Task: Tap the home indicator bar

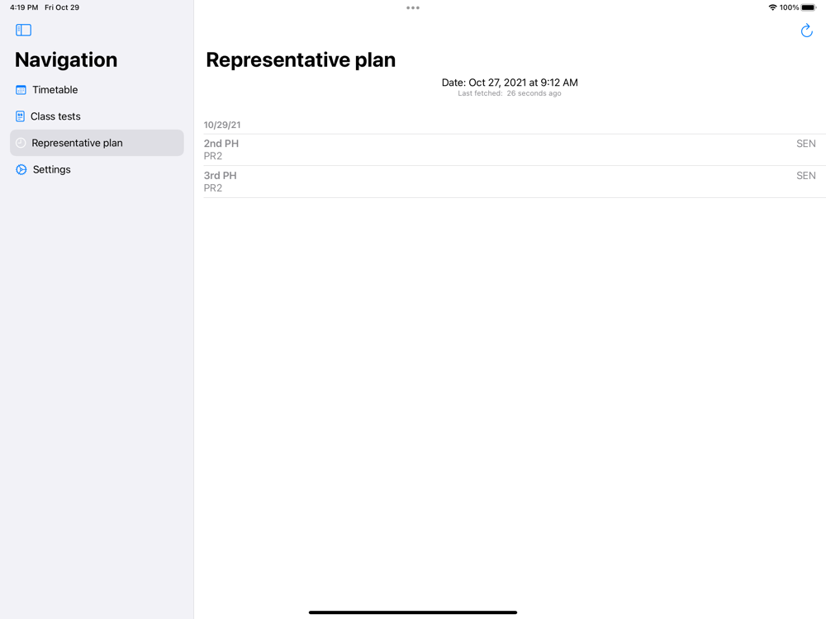Action: tap(413, 612)
